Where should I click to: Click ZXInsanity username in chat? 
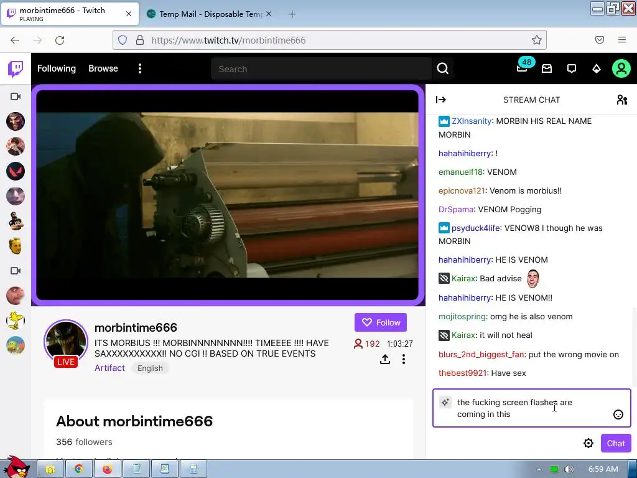[472, 121]
